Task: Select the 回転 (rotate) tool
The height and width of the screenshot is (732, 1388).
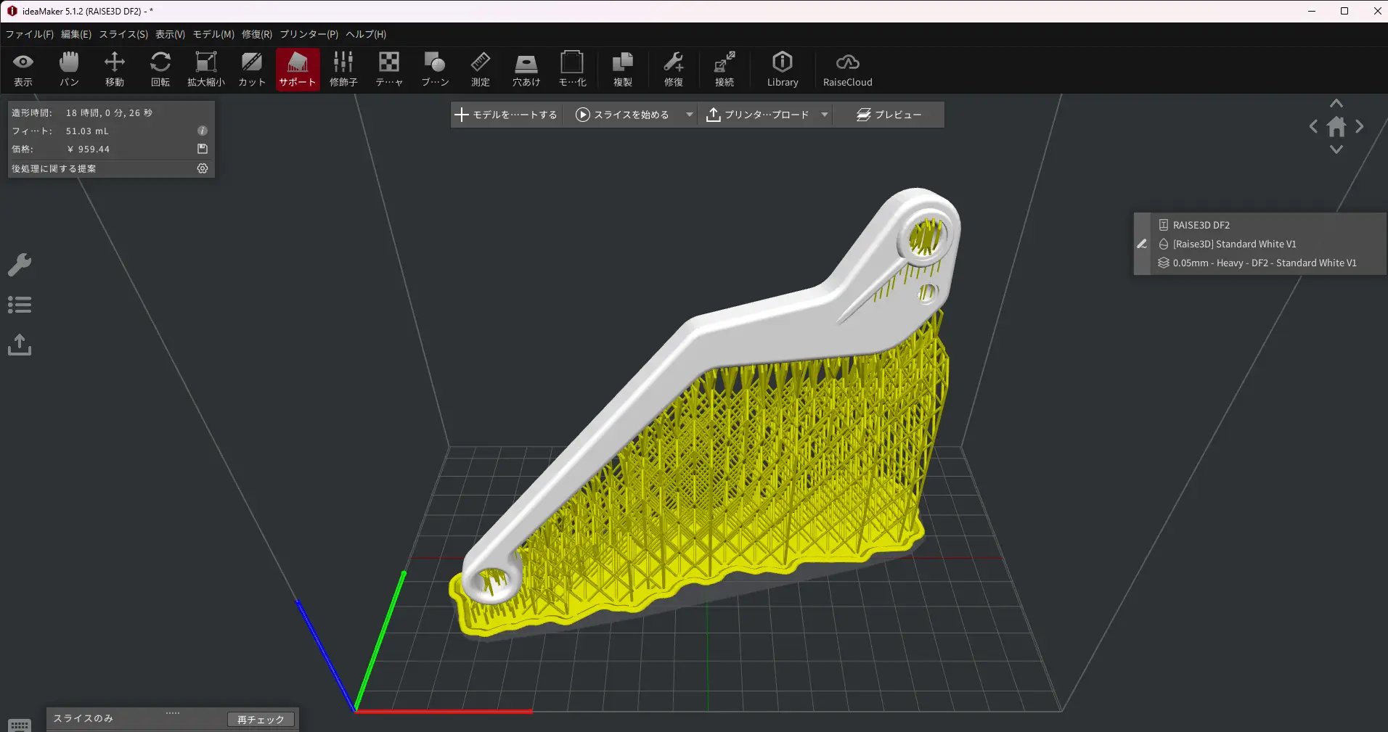Action: 160,70
